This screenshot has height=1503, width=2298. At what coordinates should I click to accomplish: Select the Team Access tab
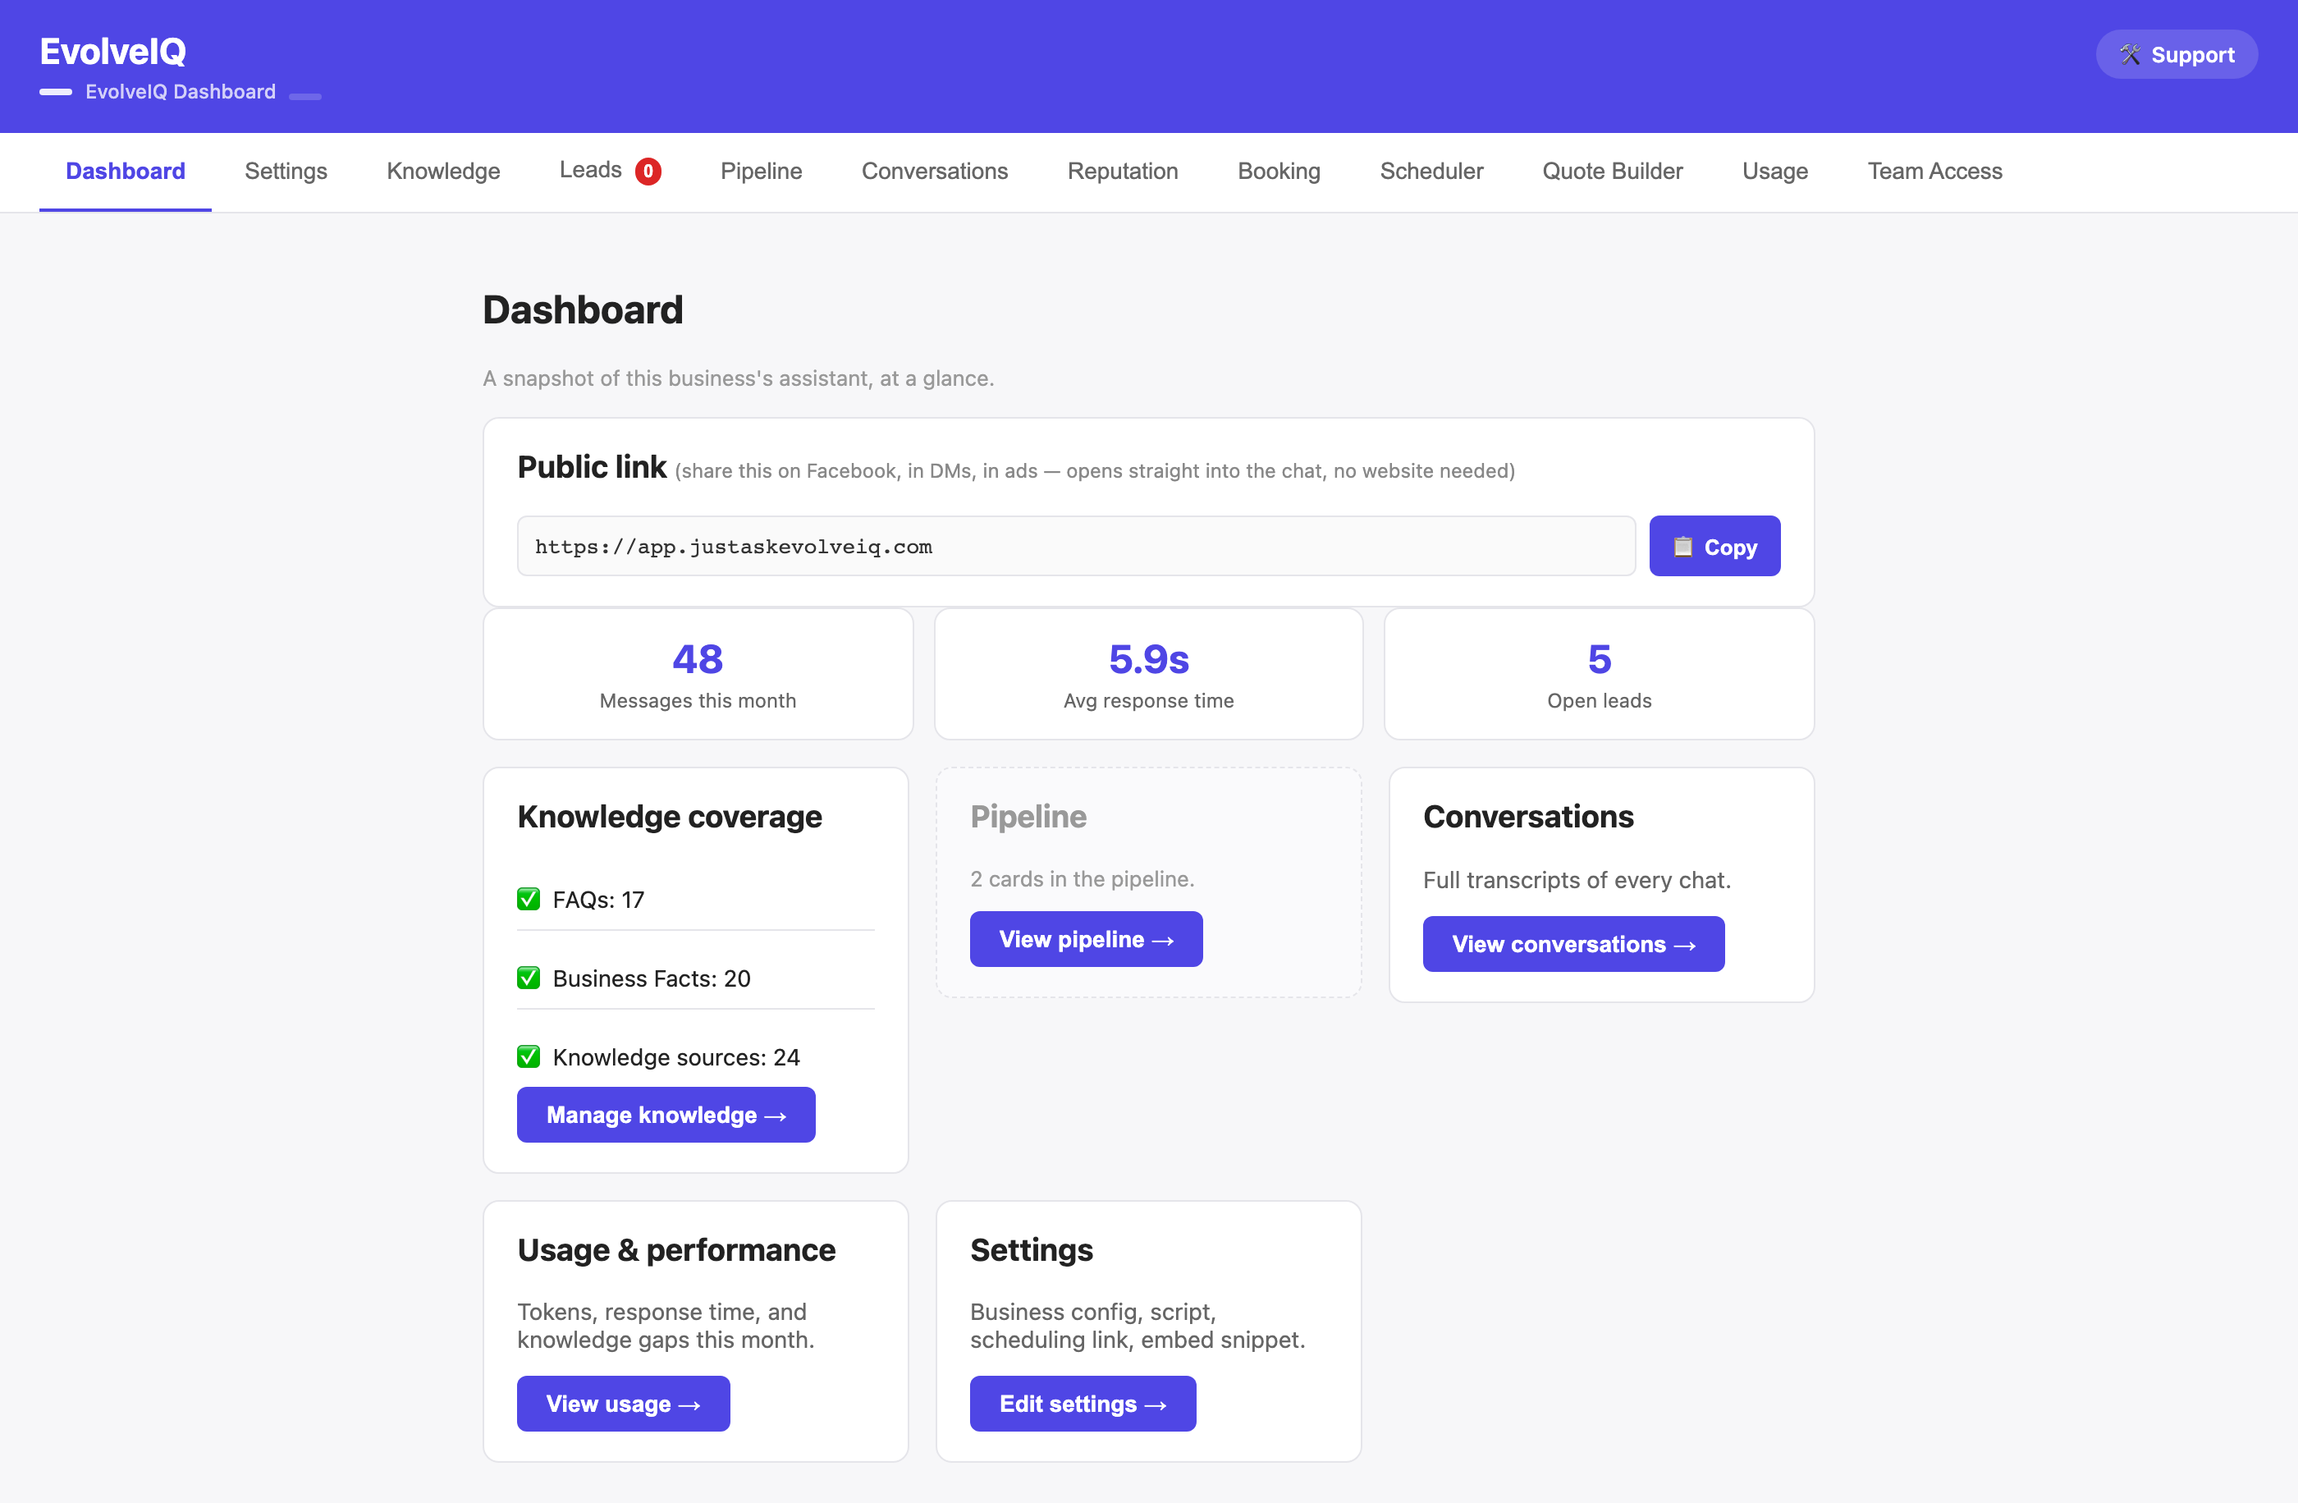pyautogui.click(x=1935, y=171)
